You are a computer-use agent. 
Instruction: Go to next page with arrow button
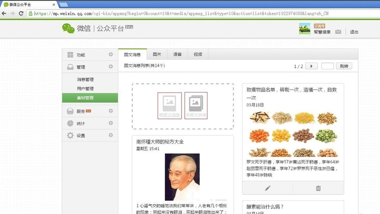(x=311, y=66)
